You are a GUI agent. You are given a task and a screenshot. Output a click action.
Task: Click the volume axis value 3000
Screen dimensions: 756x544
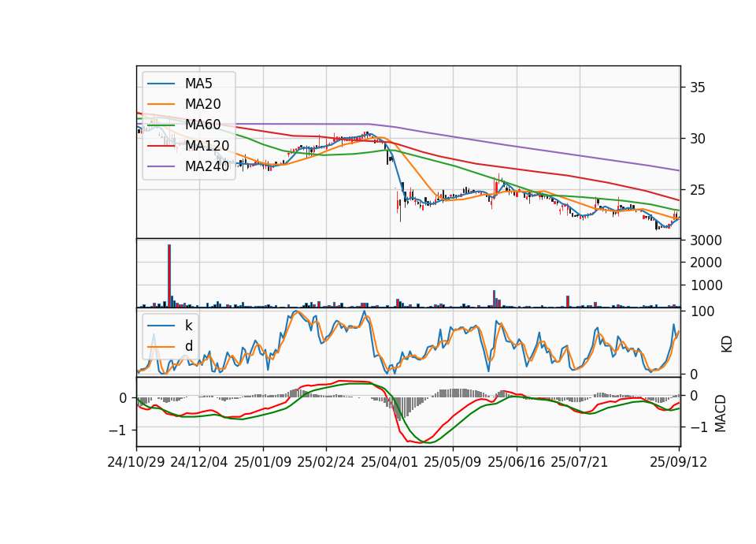click(x=706, y=240)
